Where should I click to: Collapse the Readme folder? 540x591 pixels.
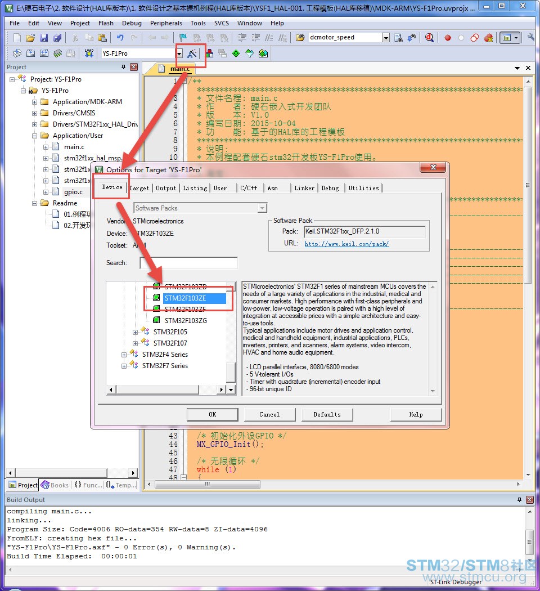point(35,203)
